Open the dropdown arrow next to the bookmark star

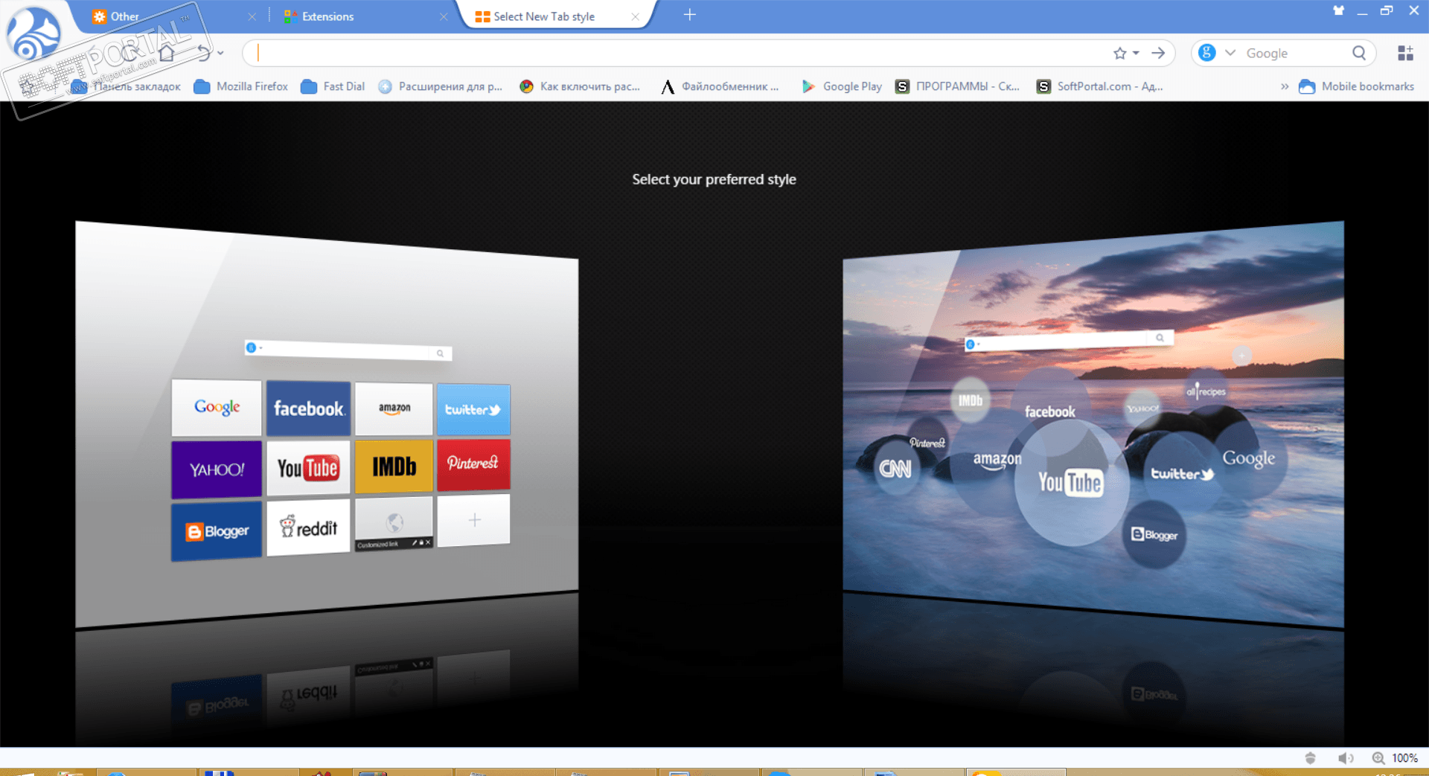point(1136,53)
